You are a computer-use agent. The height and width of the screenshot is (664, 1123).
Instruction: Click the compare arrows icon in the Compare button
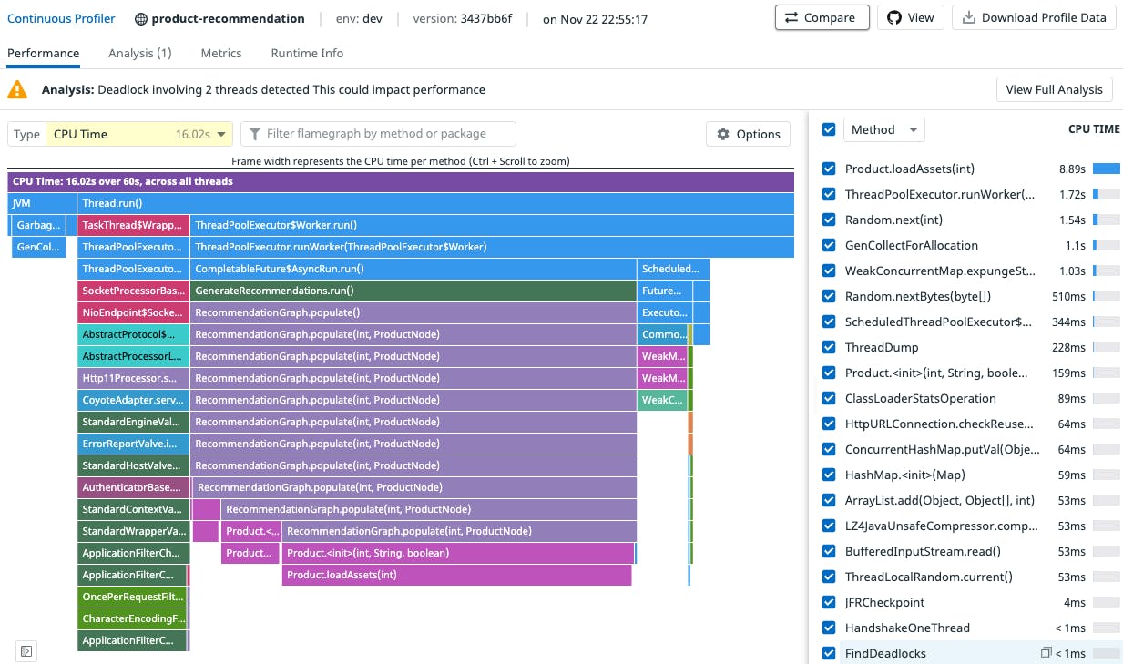click(791, 16)
